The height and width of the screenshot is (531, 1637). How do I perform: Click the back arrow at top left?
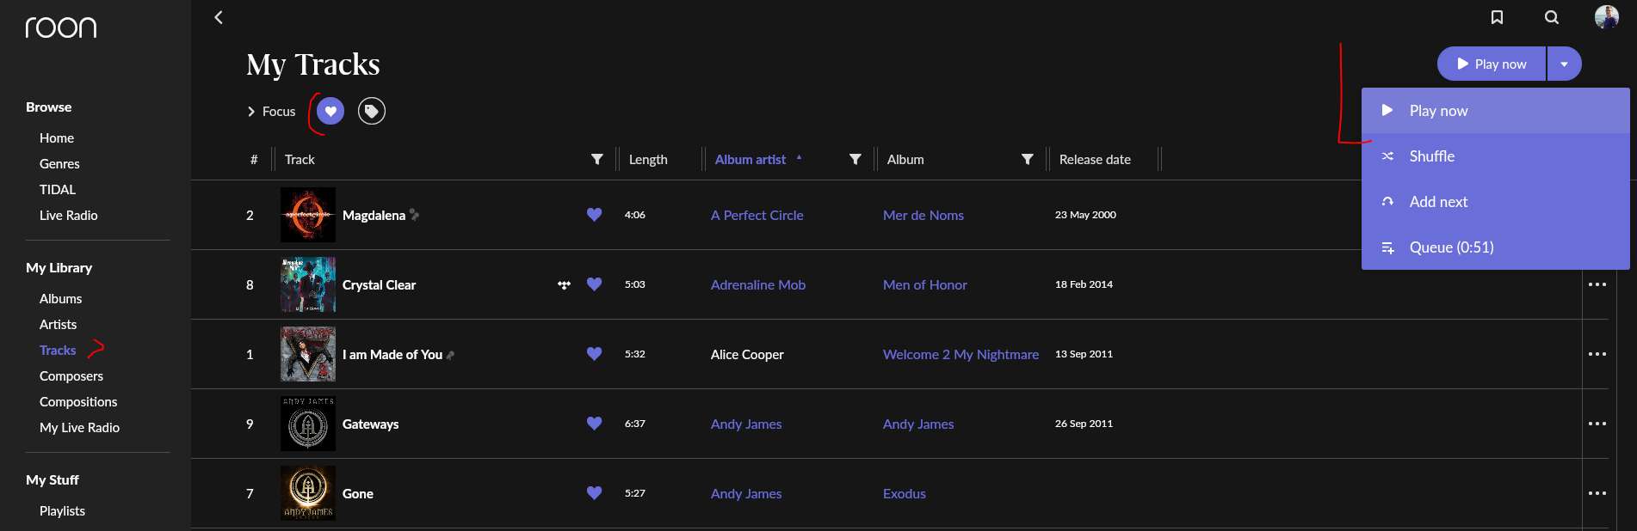click(x=219, y=17)
